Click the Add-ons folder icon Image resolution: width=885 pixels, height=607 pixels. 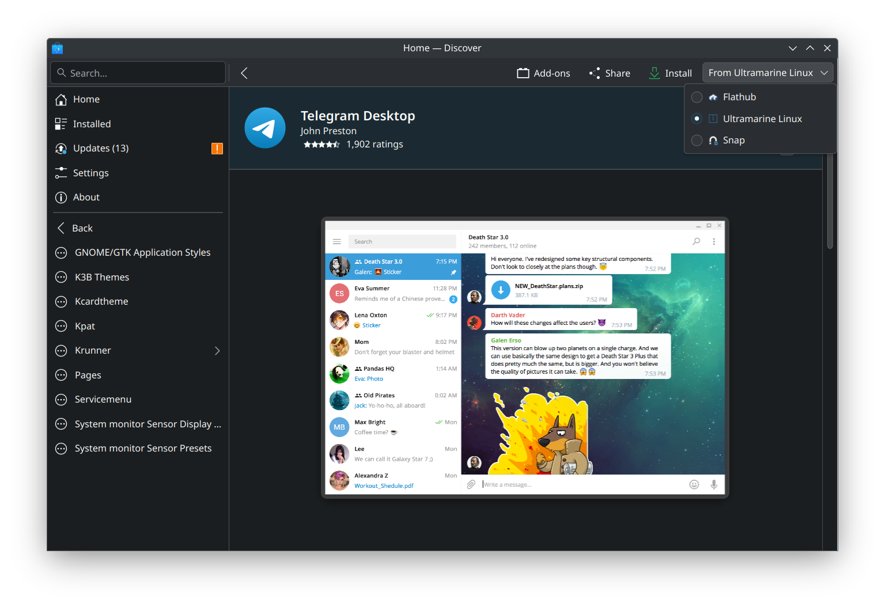pos(523,73)
